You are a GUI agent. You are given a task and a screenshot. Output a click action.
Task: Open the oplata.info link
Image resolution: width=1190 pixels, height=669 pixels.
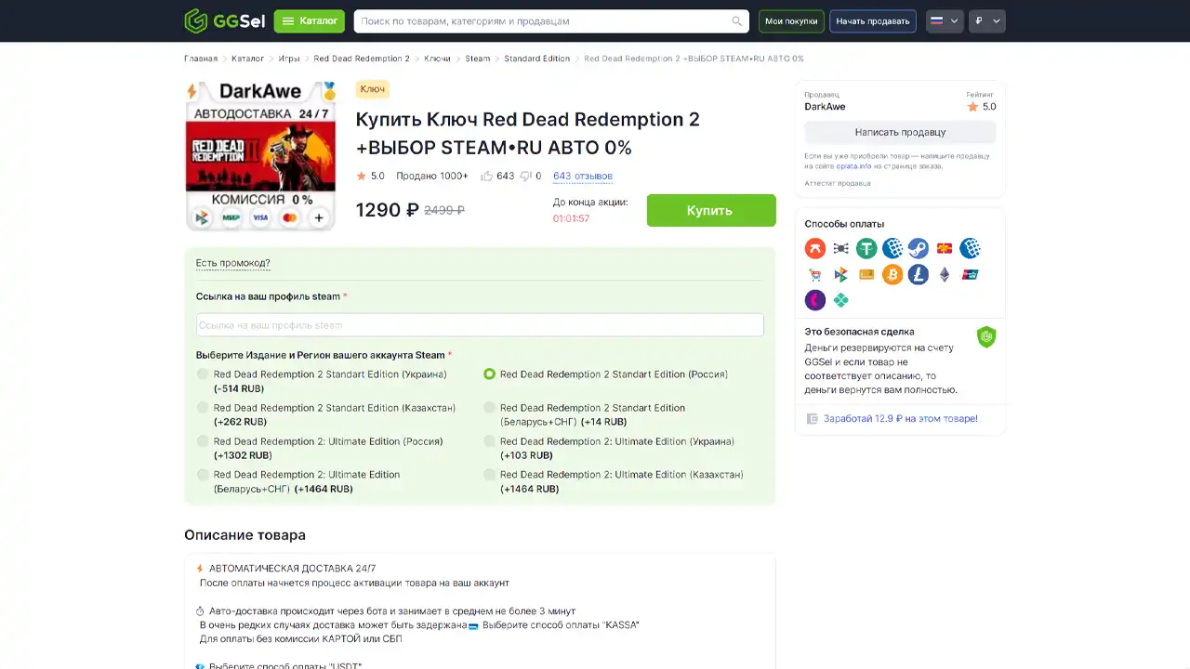(x=853, y=166)
